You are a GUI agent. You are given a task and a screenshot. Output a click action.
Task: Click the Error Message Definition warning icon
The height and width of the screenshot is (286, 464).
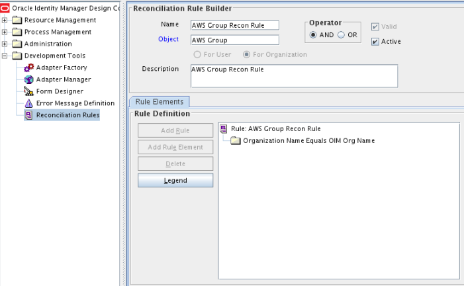[x=28, y=103]
